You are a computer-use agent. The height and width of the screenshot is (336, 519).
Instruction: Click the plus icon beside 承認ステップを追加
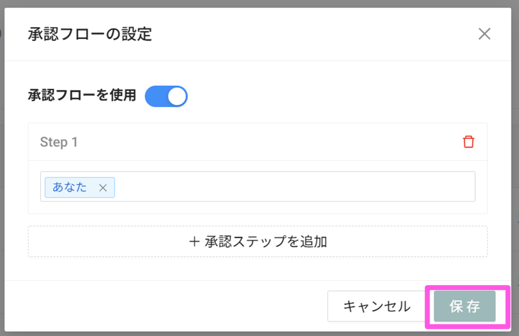tap(194, 242)
